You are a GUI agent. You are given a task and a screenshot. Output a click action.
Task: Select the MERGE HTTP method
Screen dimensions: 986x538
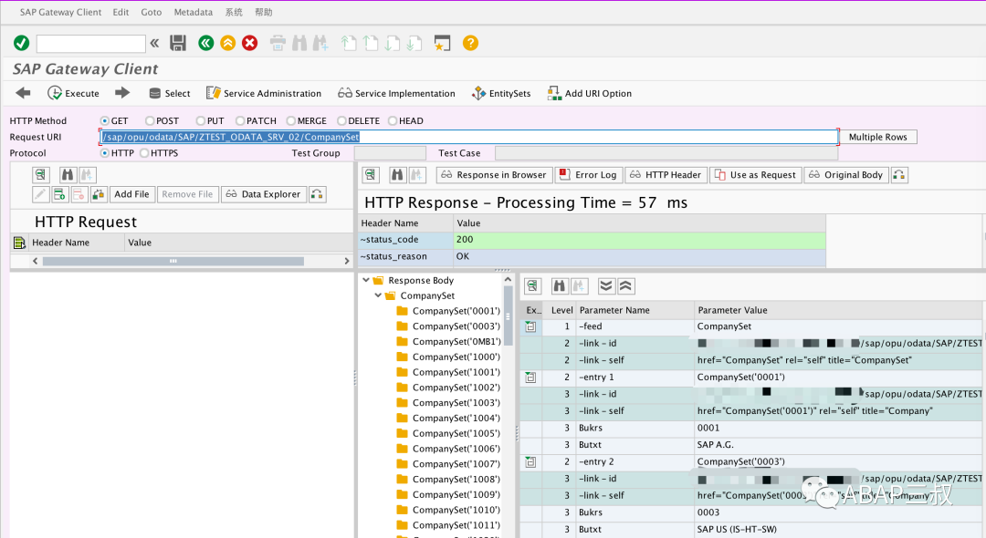tap(290, 120)
